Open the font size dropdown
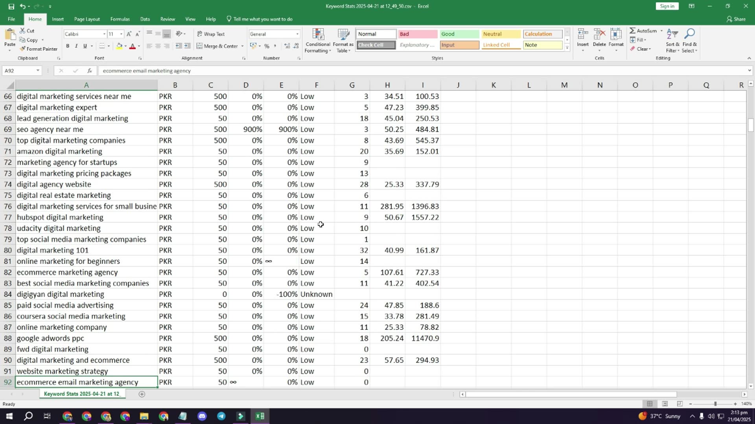The height and width of the screenshot is (424, 755). pyautogui.click(x=121, y=34)
